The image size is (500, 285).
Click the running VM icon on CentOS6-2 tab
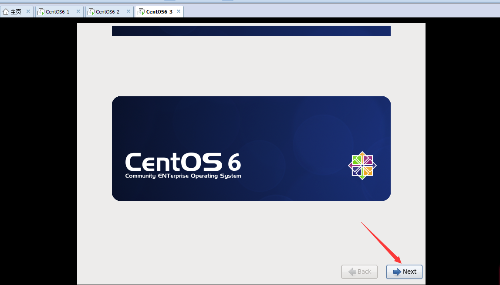point(90,11)
